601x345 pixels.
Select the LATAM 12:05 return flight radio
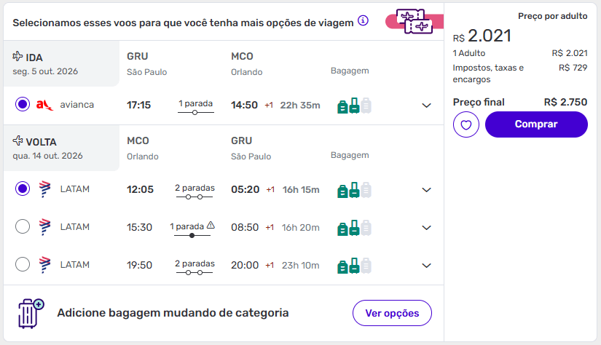coord(23,189)
